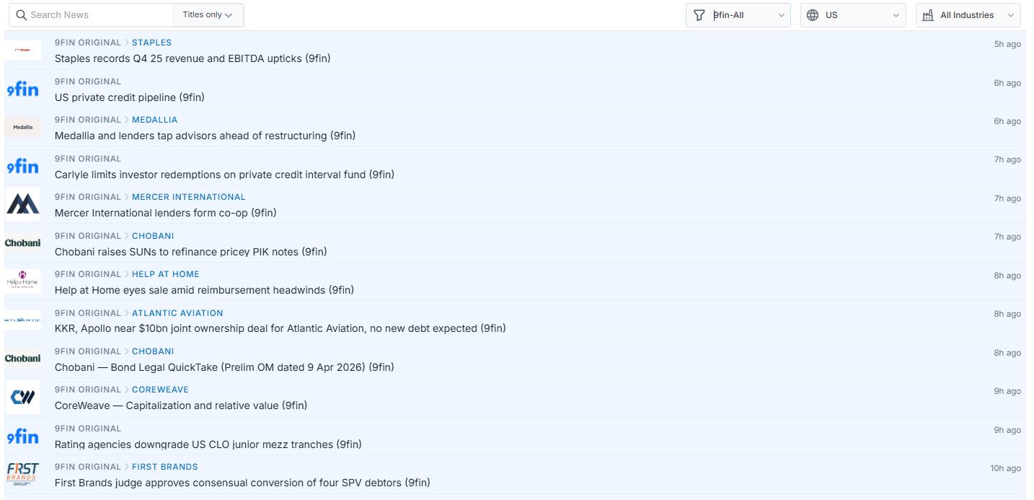Click 9FIN ORIGINAL label on CoreWeave row

point(88,390)
